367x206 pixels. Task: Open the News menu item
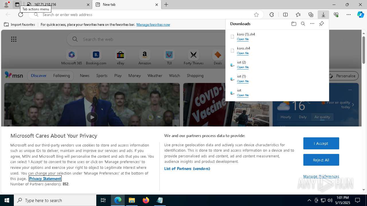[x=85, y=76]
